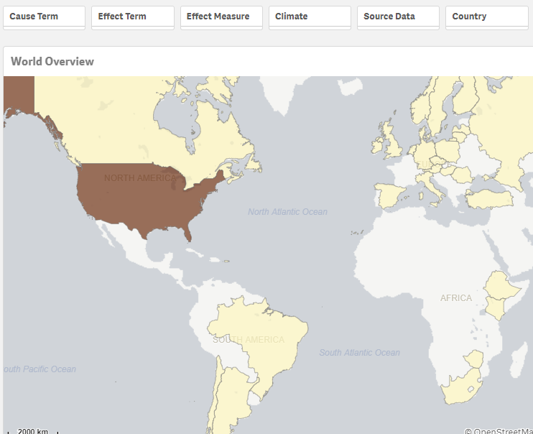533x434 pixels.
Task: Open the OpenStreetMap attribution link
Action: (x=498, y=431)
